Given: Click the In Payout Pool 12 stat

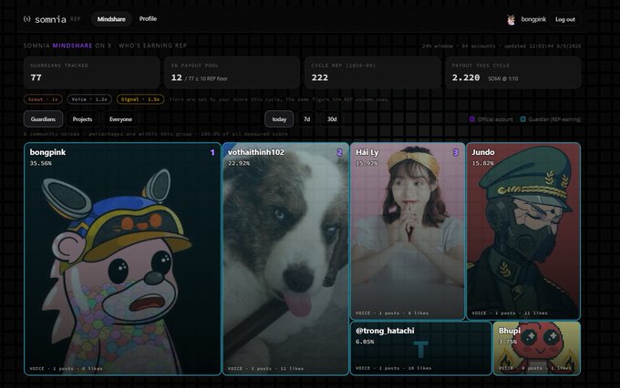Looking at the screenshot, I should (232, 73).
